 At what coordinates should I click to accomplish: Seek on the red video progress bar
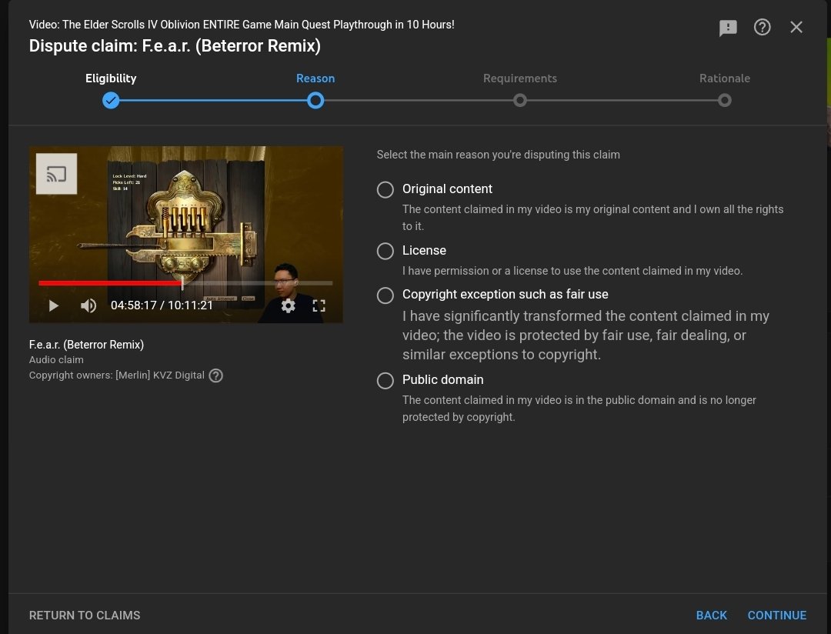tap(185, 283)
